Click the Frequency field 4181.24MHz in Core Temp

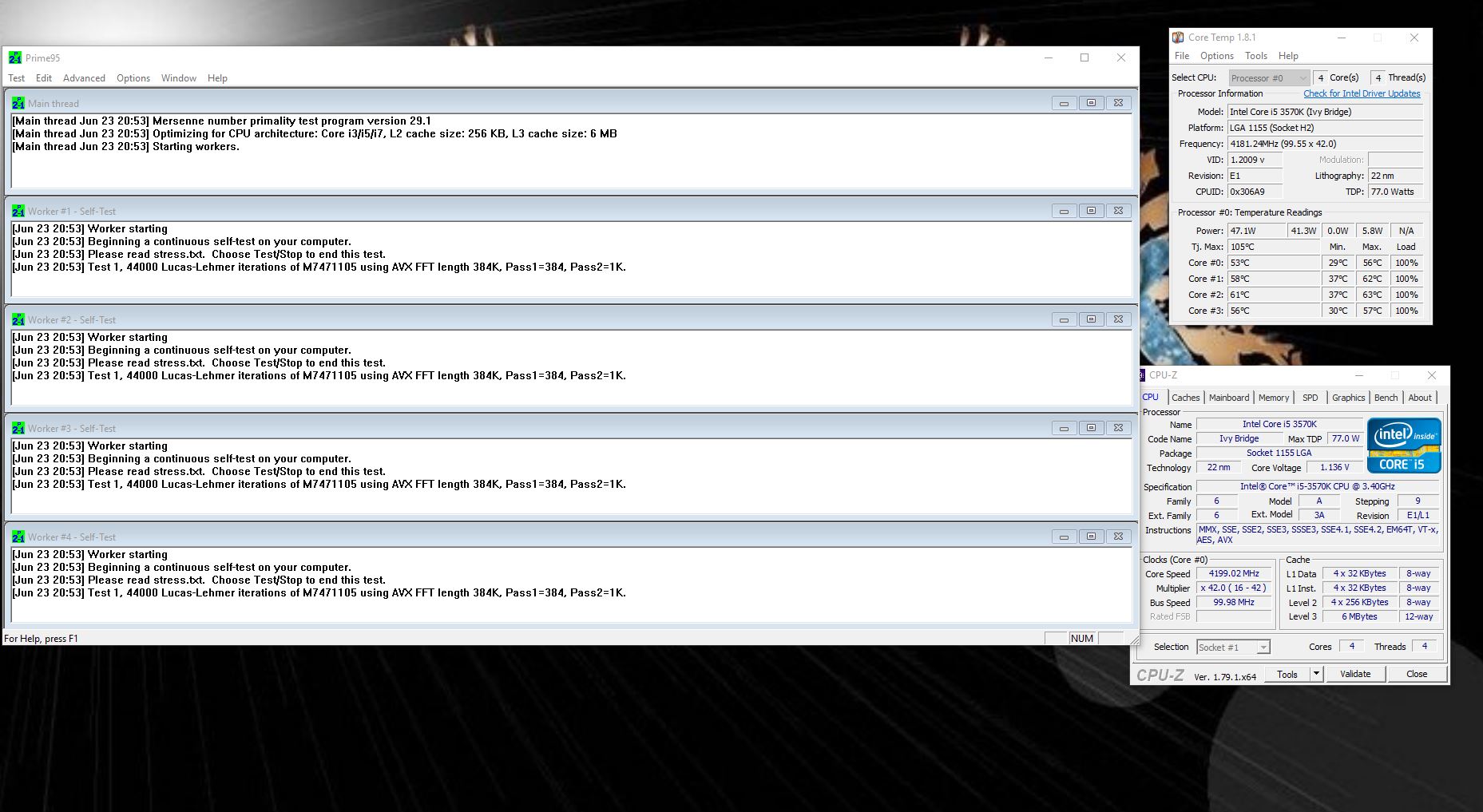(1326, 144)
